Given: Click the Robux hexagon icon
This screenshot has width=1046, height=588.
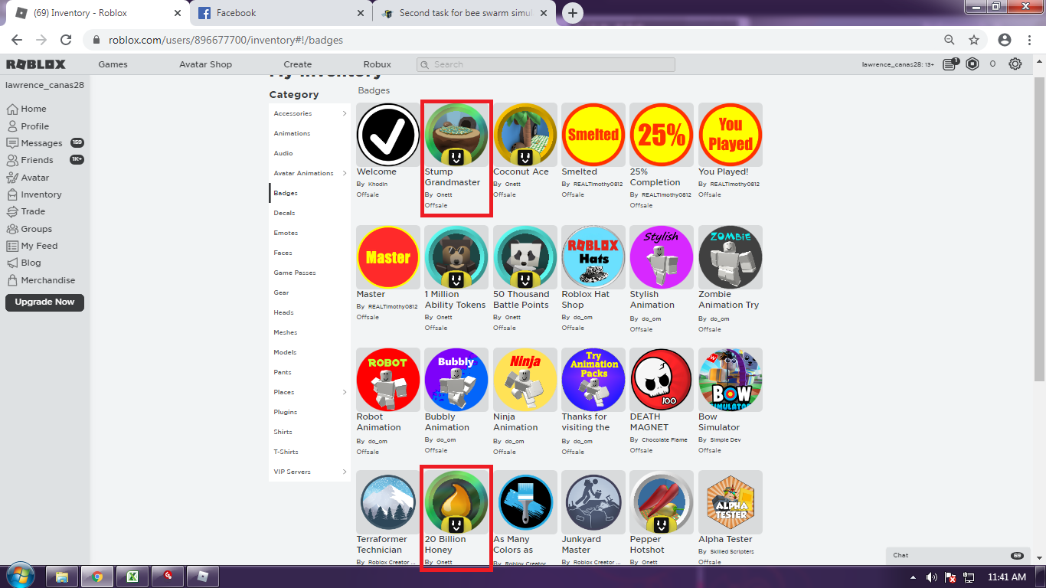Looking at the screenshot, I should click(972, 64).
